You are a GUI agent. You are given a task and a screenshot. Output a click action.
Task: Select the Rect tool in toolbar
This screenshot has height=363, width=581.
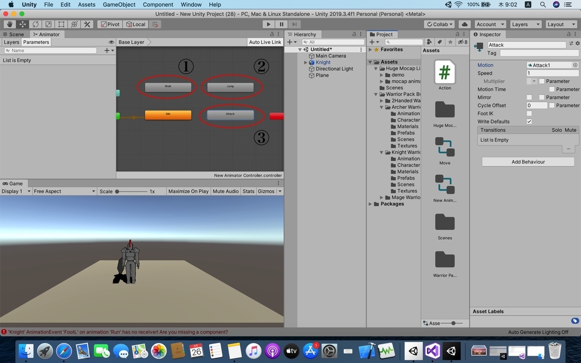61,24
